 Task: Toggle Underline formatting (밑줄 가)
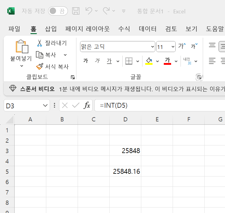click(x=109, y=61)
